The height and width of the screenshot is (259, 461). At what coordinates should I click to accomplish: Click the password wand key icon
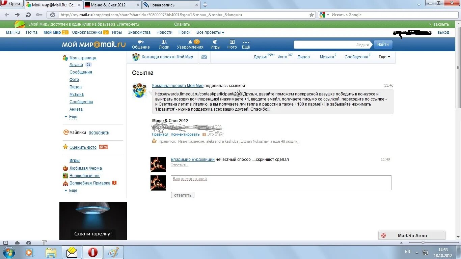39,15
